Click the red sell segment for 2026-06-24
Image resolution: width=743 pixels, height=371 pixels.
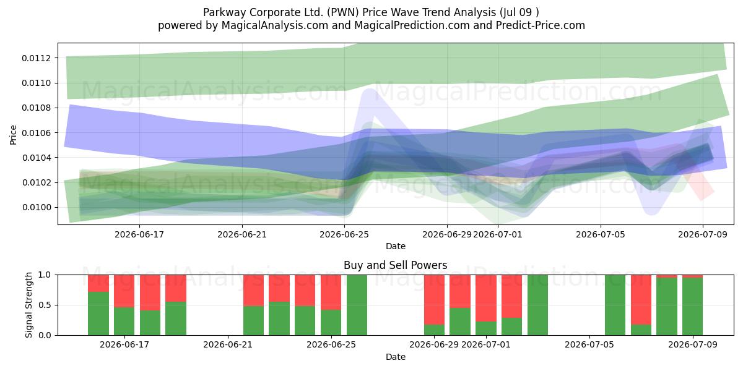click(305, 290)
